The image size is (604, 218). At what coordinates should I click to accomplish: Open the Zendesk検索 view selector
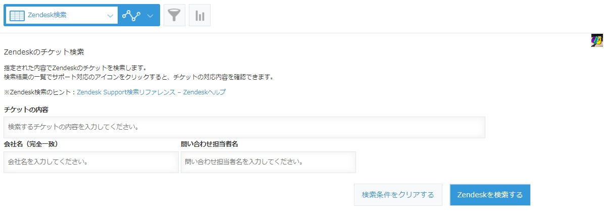pyautogui.click(x=62, y=16)
